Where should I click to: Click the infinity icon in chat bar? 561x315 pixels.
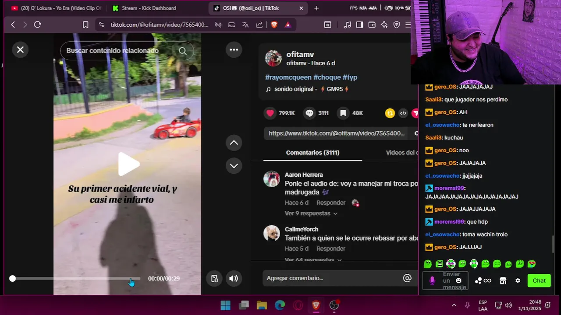[487, 281]
